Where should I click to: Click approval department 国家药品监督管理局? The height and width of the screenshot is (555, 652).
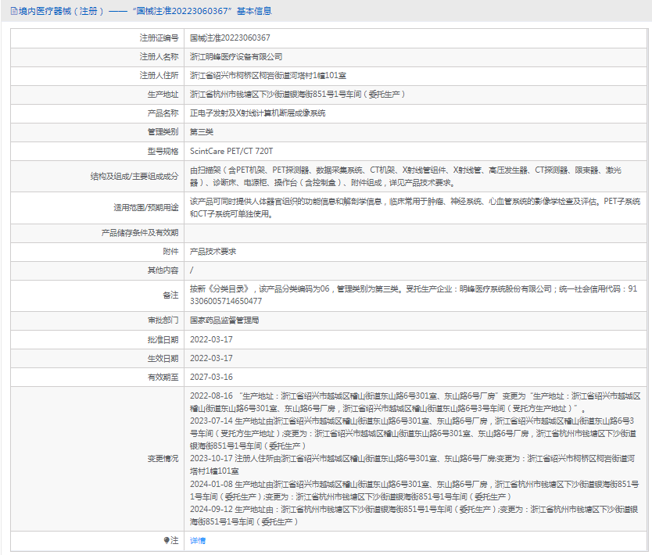[224, 320]
